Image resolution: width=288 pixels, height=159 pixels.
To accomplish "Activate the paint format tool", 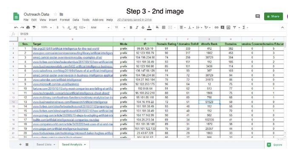I will pyautogui.click(x=34, y=28).
